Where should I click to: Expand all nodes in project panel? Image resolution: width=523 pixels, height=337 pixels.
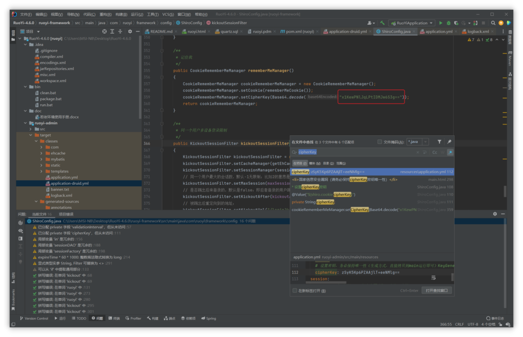[x=112, y=31]
